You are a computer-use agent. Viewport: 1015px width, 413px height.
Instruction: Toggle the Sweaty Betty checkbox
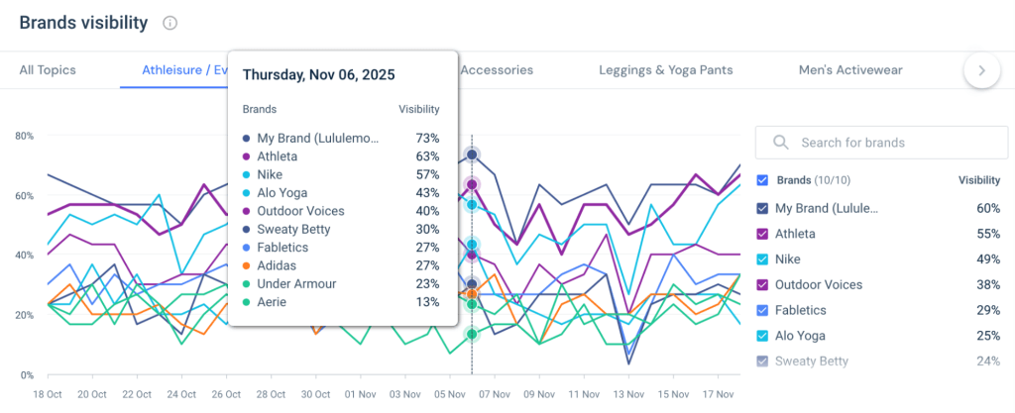pos(762,361)
